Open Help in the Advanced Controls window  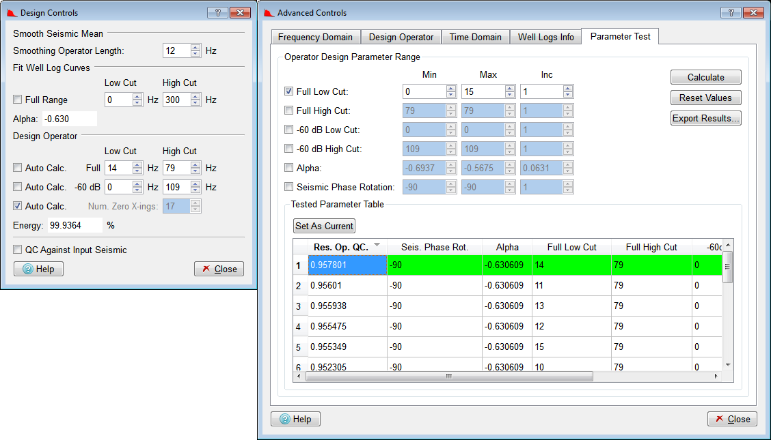pos(295,419)
